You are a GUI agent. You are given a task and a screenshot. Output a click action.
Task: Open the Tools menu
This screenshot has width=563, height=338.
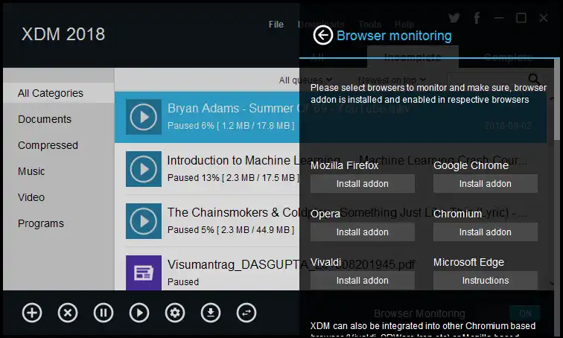[x=369, y=25]
